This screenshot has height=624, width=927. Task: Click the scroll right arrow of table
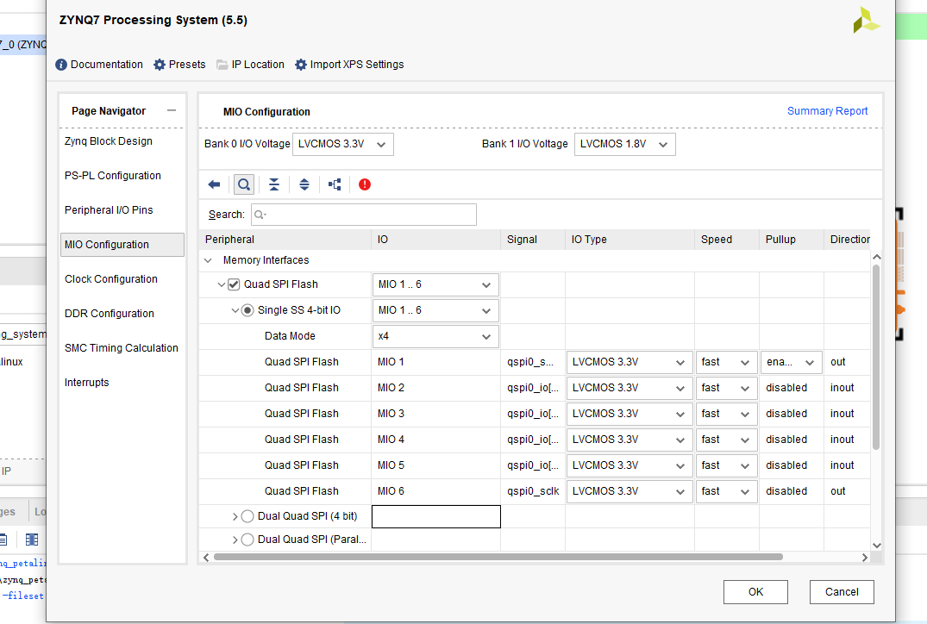[865, 558]
